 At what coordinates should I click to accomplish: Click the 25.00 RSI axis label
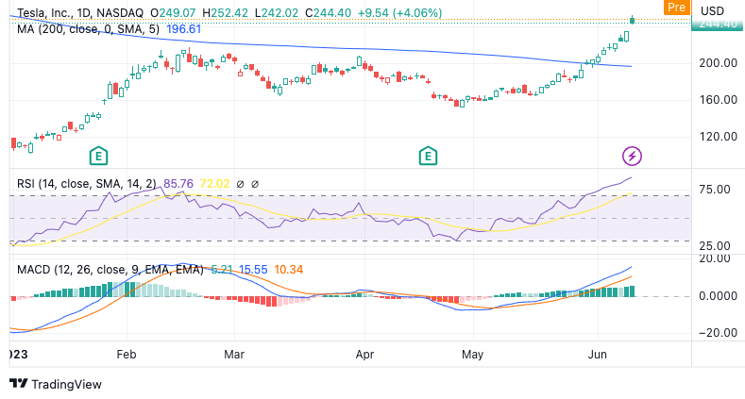[x=715, y=246]
